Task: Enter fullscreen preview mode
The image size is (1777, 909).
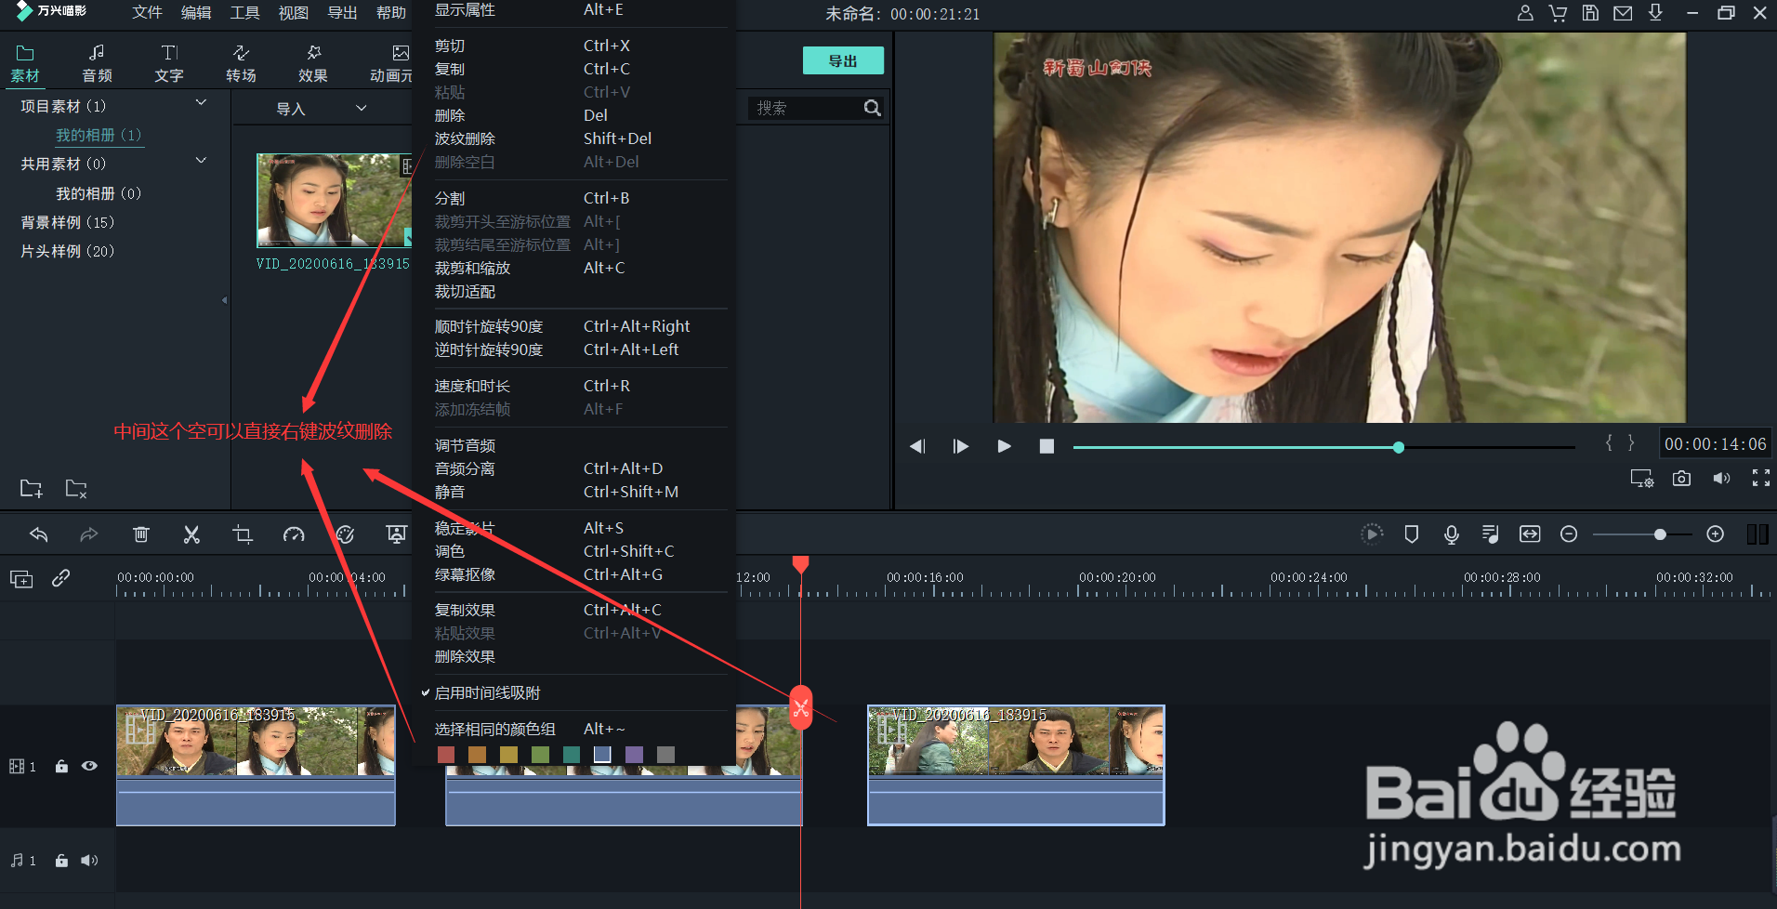Action: pyautogui.click(x=1761, y=479)
